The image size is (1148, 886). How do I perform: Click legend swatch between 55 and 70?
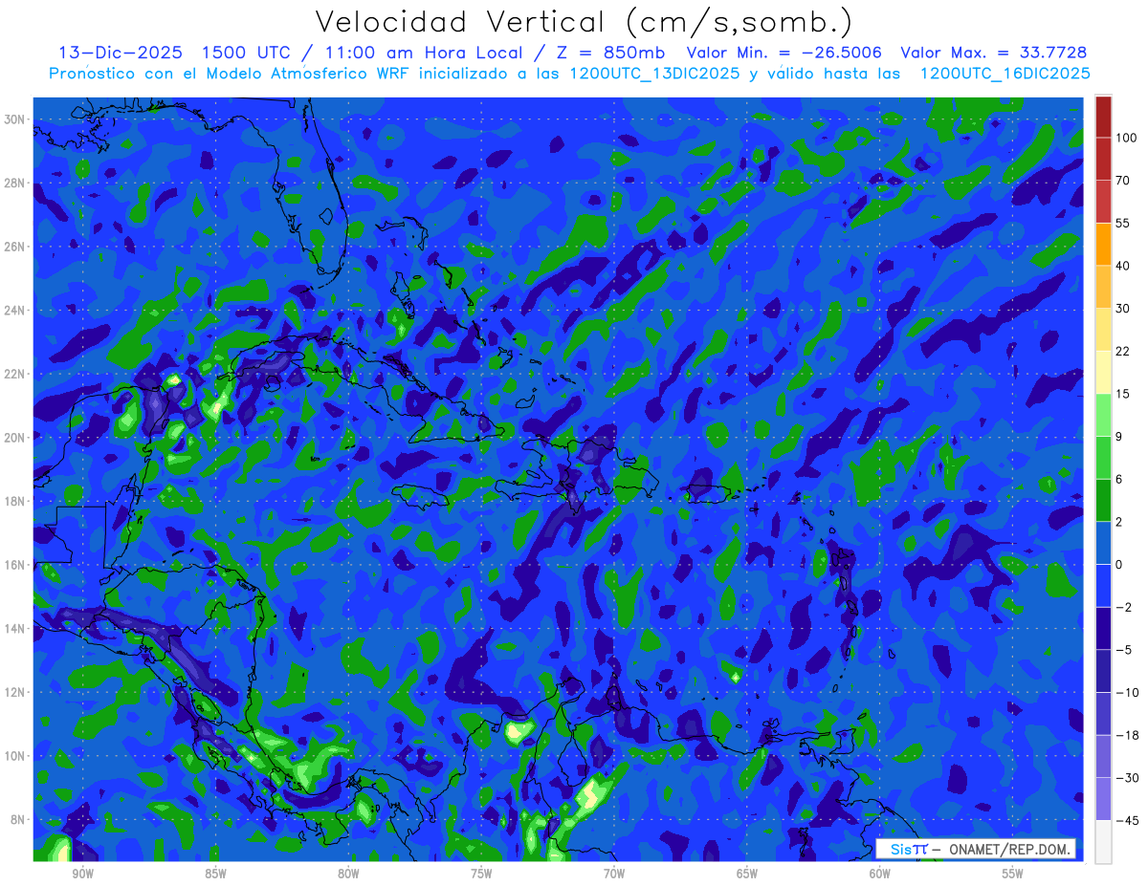(x=1103, y=202)
